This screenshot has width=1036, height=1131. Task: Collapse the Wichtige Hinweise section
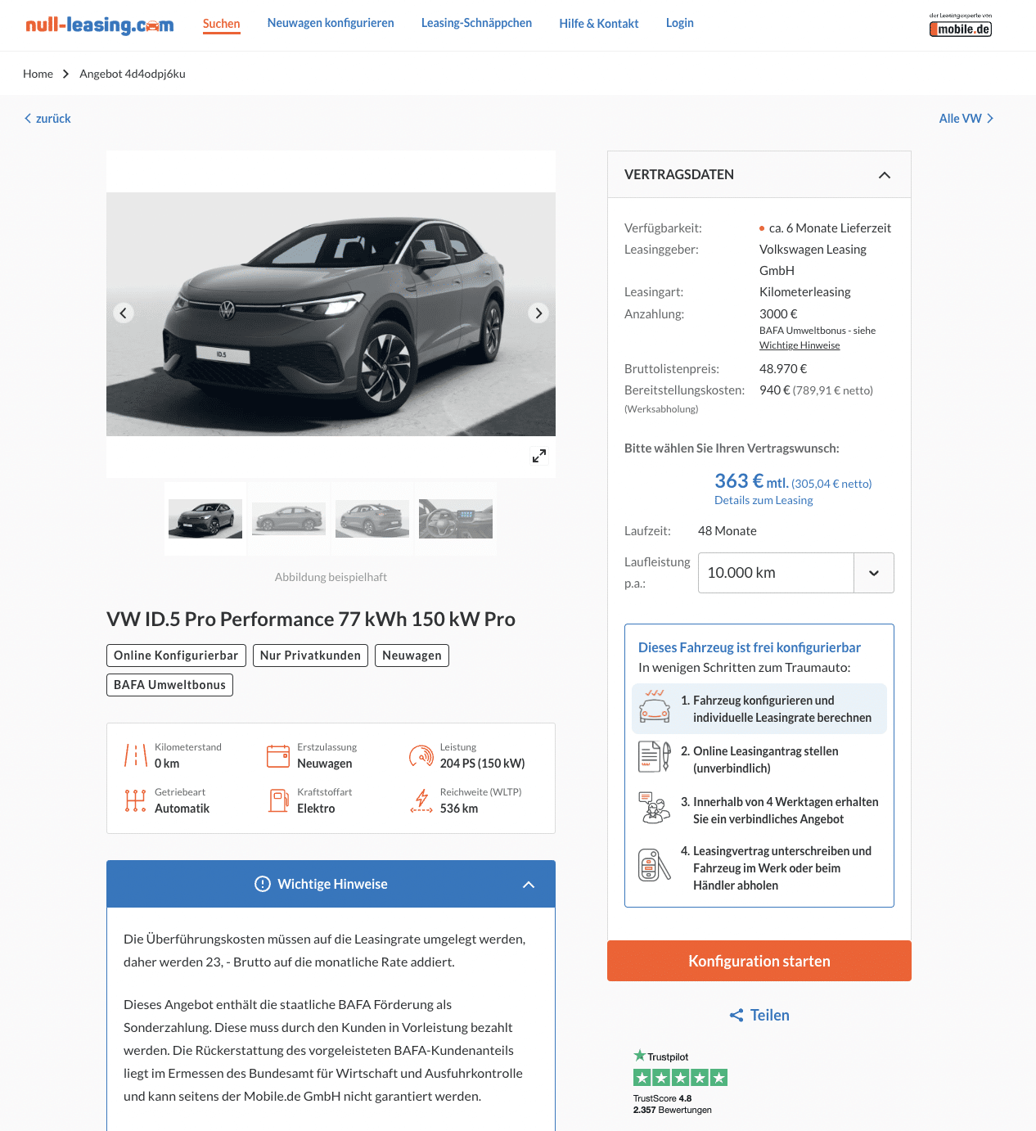tap(529, 885)
